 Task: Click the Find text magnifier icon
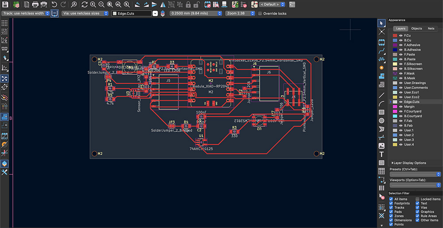click(x=74, y=4)
